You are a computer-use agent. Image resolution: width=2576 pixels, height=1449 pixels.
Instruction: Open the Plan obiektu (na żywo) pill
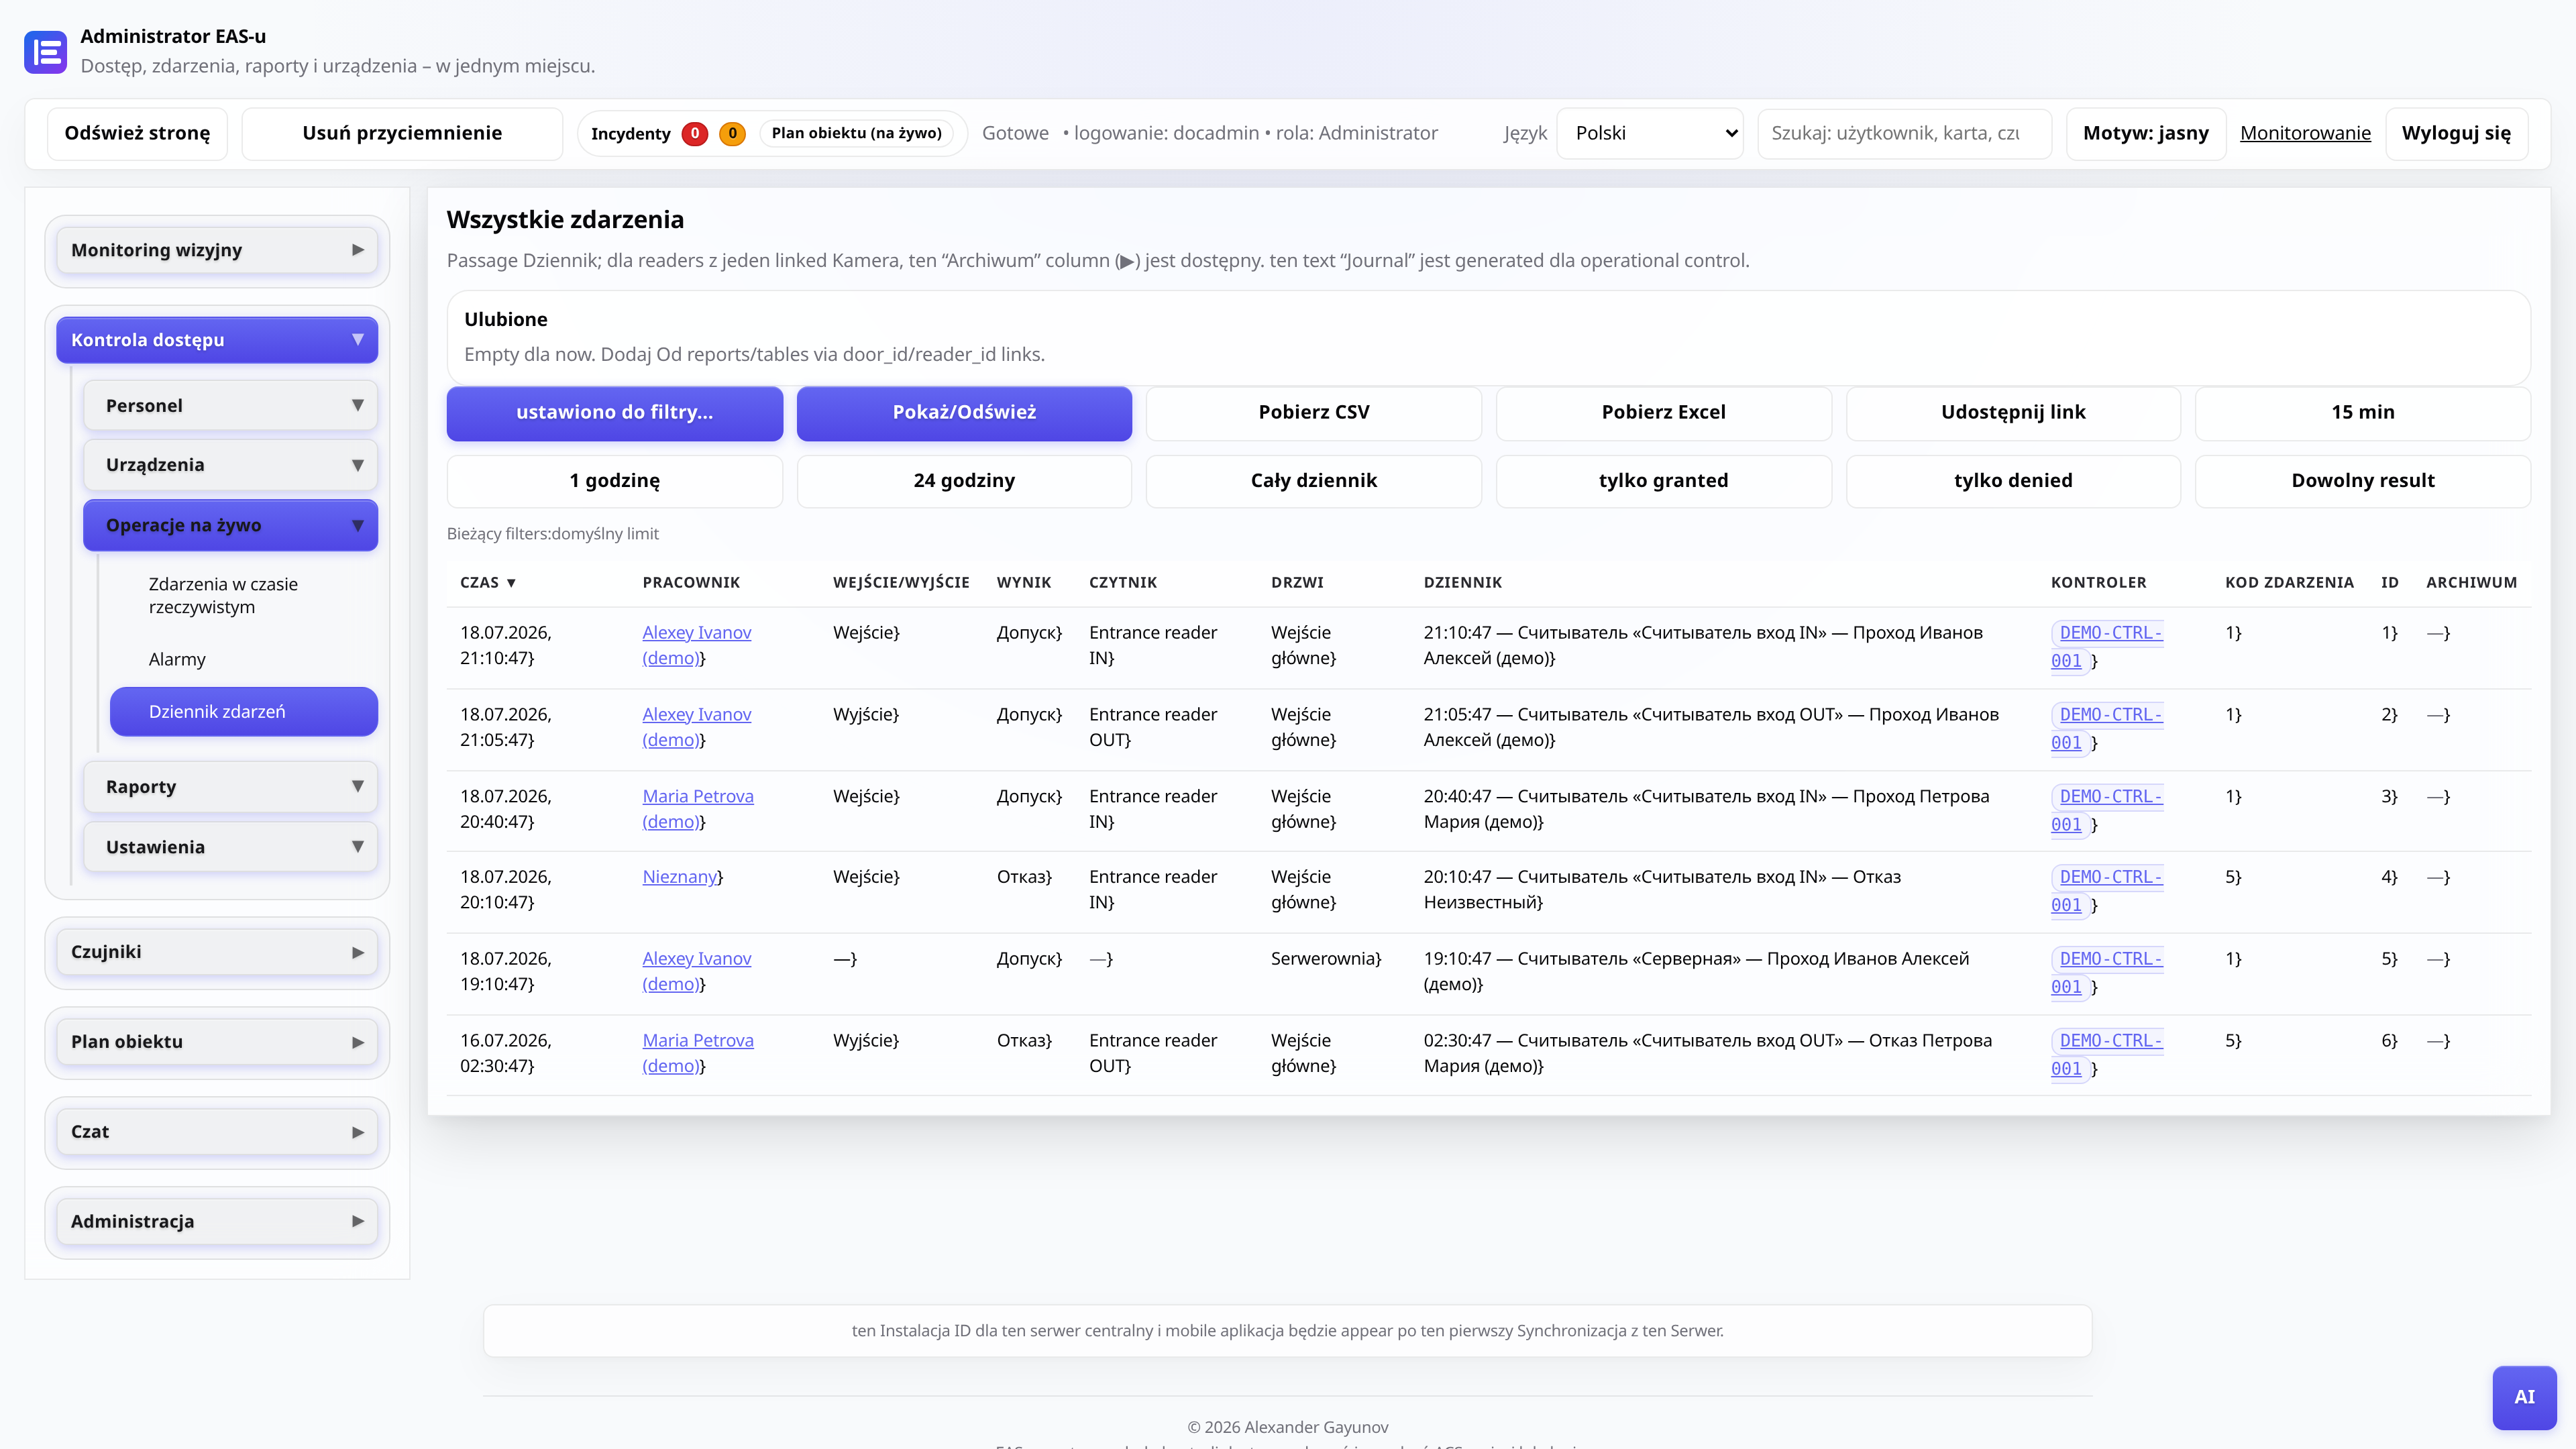pos(856,133)
